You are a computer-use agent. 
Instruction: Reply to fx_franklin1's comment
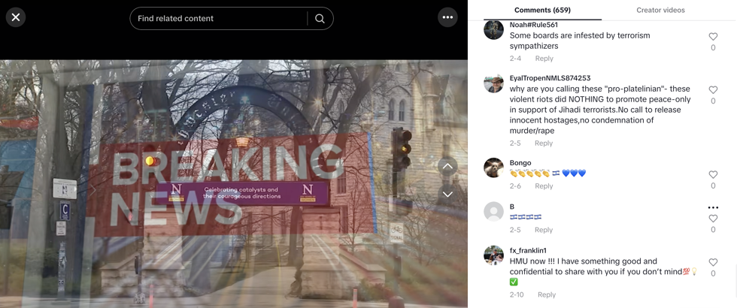pyautogui.click(x=546, y=294)
